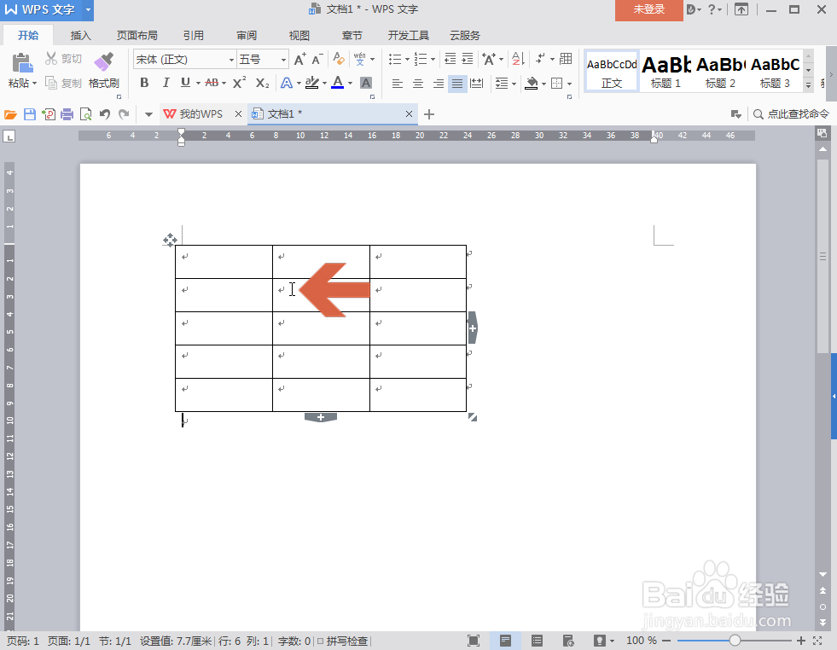
Task: Increase font size with A+ icon
Action: (300, 59)
